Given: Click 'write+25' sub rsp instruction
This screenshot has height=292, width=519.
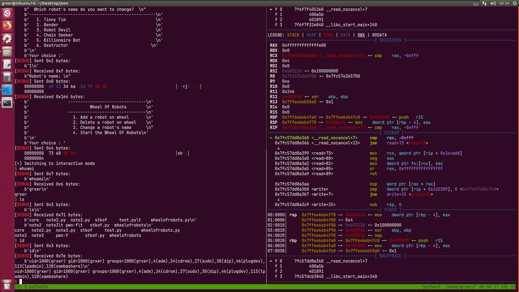Looking at the screenshot, I should [x=338, y=204].
